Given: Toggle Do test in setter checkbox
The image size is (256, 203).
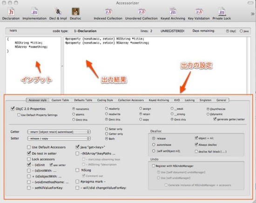Looking at the screenshot, I should point(29,153).
